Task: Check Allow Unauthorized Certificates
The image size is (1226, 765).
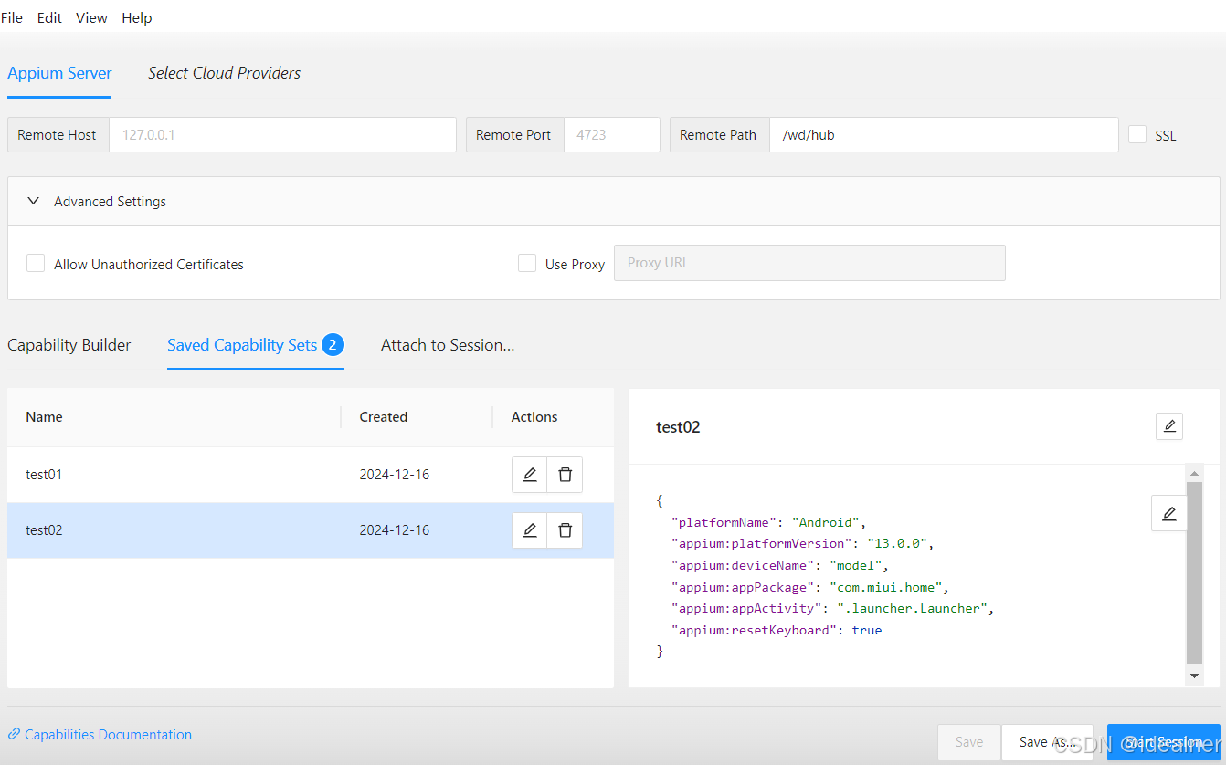Action: pos(36,263)
